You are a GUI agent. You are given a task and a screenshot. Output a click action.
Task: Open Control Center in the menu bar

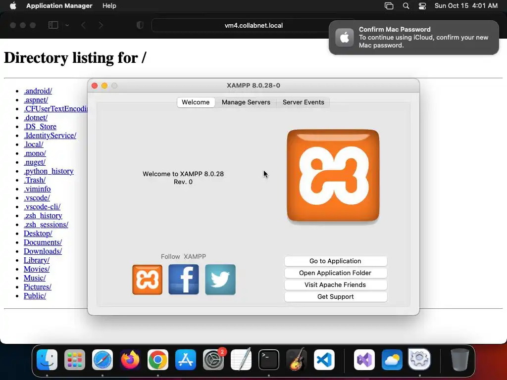pyautogui.click(x=422, y=6)
